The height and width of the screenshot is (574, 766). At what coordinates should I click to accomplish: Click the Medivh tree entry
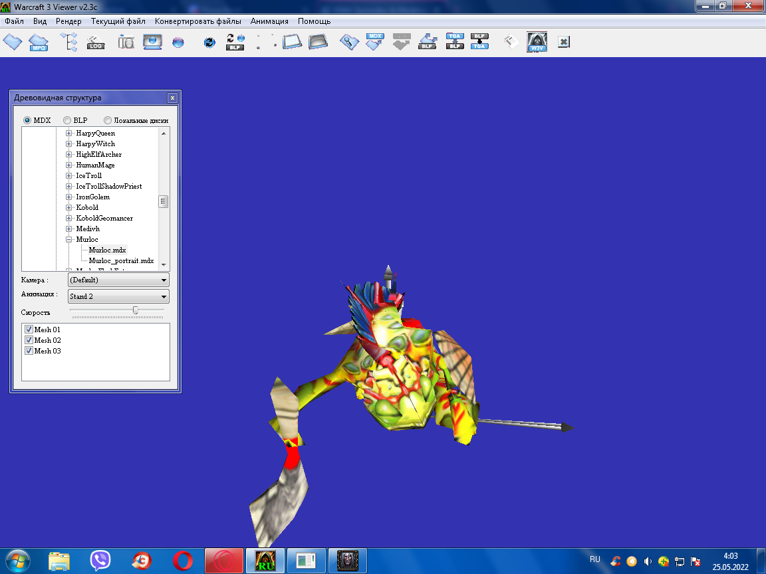[x=88, y=229]
